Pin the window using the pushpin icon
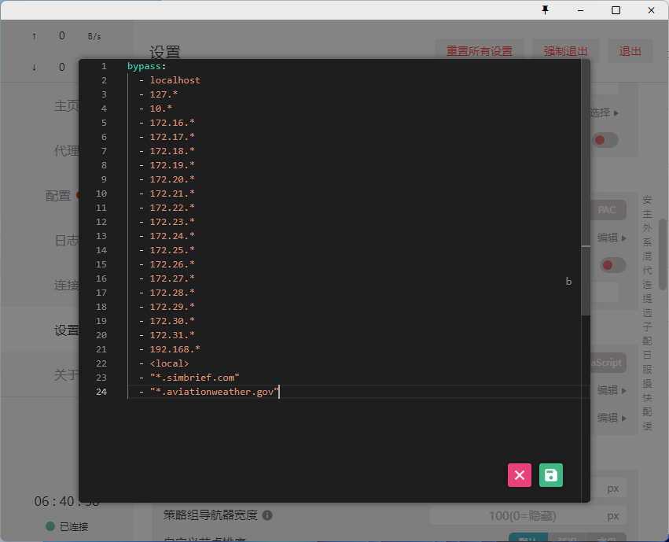The height and width of the screenshot is (542, 669). (545, 9)
